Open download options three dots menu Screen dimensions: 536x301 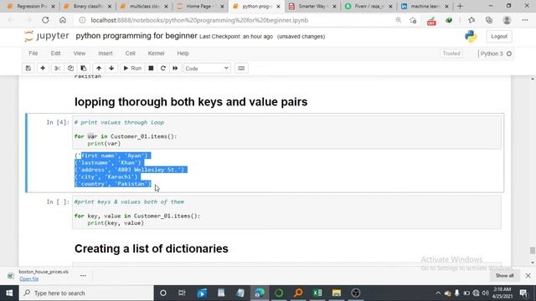[83, 275]
